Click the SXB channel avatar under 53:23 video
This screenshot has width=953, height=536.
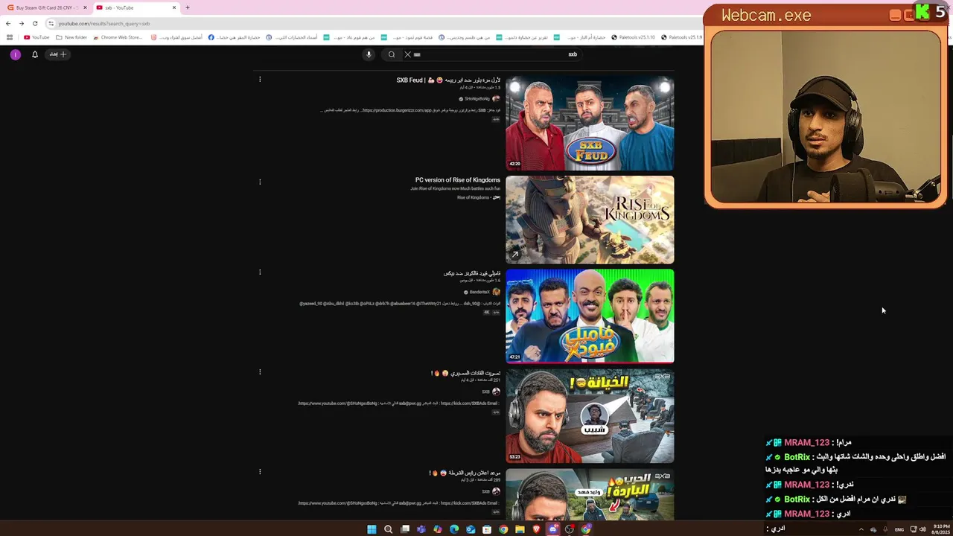point(496,392)
